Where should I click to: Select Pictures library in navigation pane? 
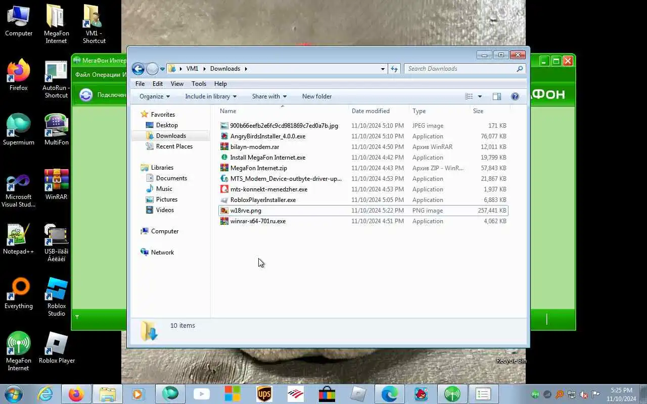(167, 199)
